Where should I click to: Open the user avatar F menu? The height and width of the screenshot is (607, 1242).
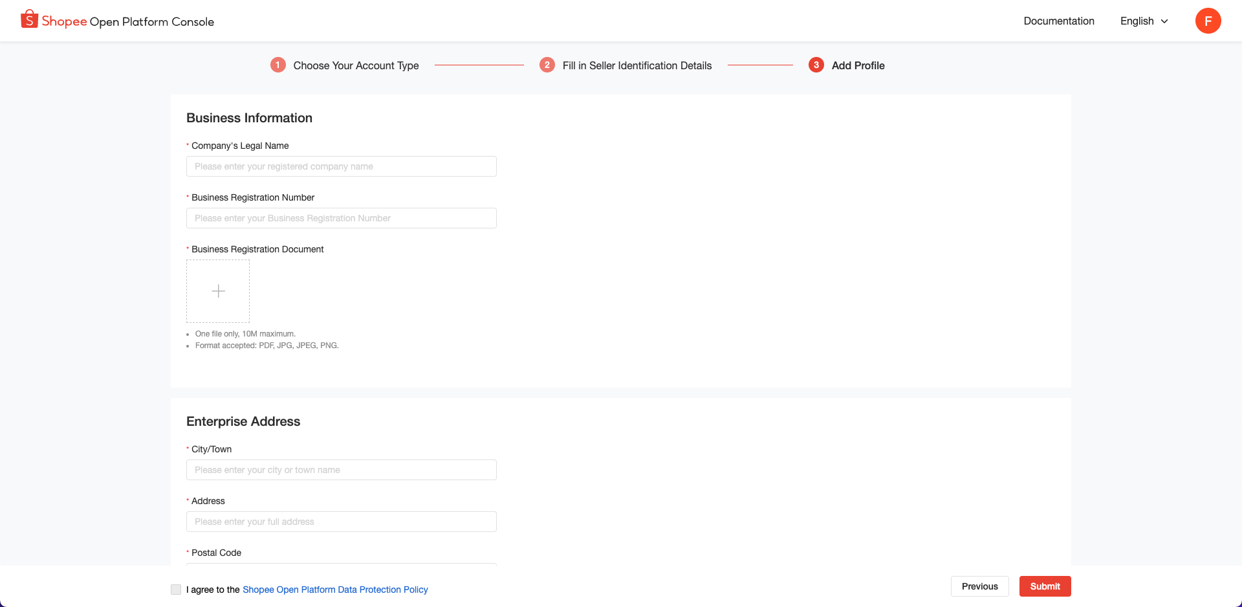point(1208,21)
